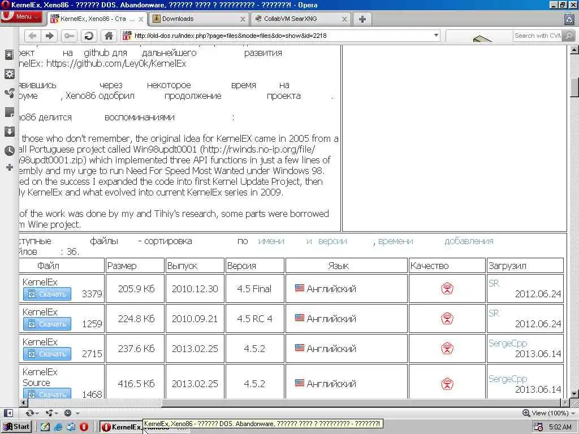Image resolution: width=579 pixels, height=434 pixels.
Task: Open uploader SR link in 4.5 Final row
Action: click(x=494, y=283)
